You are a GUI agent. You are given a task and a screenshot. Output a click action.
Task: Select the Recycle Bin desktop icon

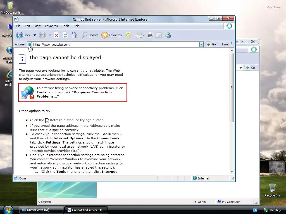click(x=272, y=190)
